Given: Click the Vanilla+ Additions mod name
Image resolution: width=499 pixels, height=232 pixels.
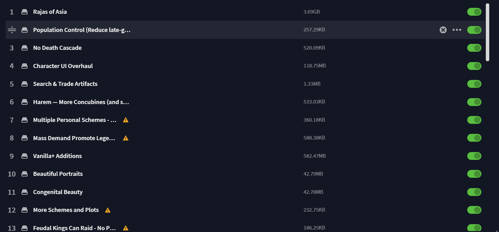Looking at the screenshot, I should click(x=58, y=156).
